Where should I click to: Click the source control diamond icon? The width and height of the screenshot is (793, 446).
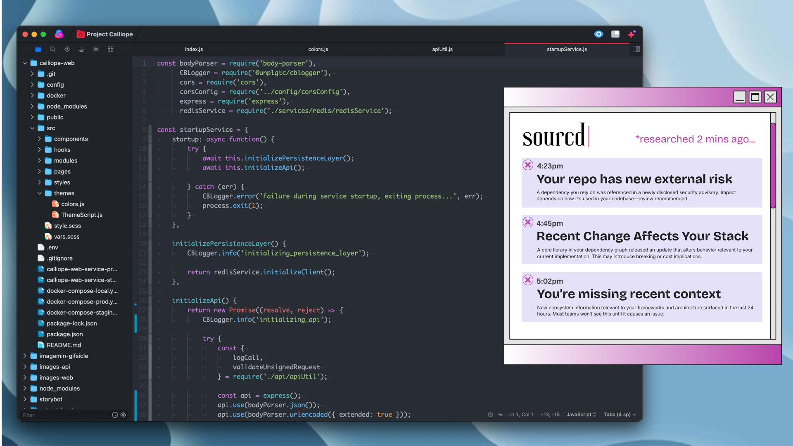(x=67, y=49)
